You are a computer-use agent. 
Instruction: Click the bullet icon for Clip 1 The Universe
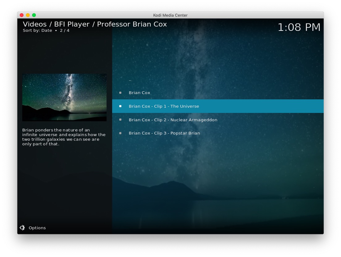click(120, 106)
